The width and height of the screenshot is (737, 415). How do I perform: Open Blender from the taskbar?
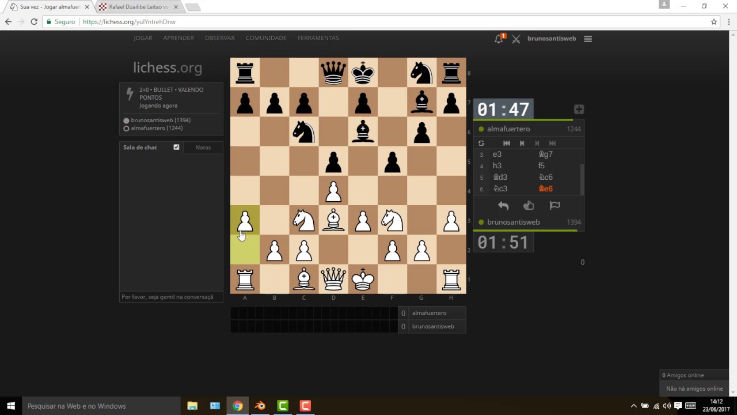[x=260, y=406]
